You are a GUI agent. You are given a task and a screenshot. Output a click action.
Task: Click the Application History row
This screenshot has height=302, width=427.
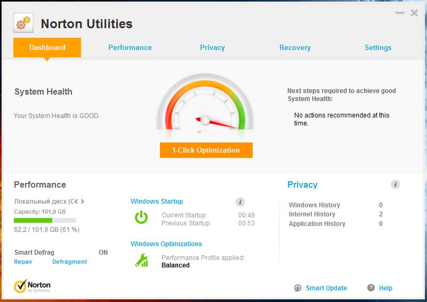click(336, 224)
